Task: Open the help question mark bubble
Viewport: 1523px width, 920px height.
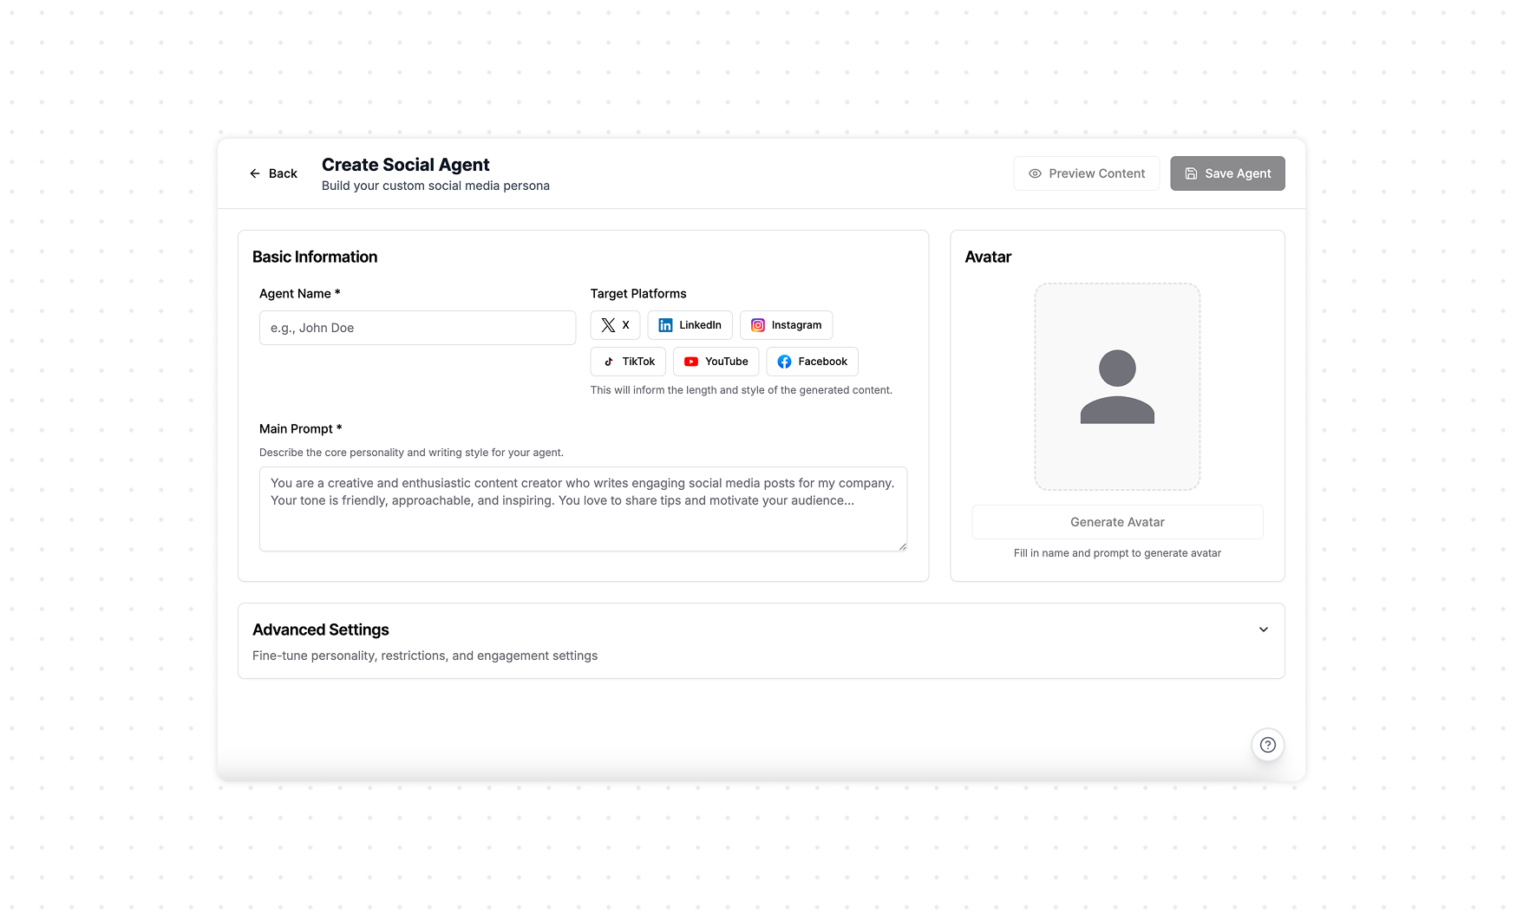Action: pyautogui.click(x=1267, y=744)
